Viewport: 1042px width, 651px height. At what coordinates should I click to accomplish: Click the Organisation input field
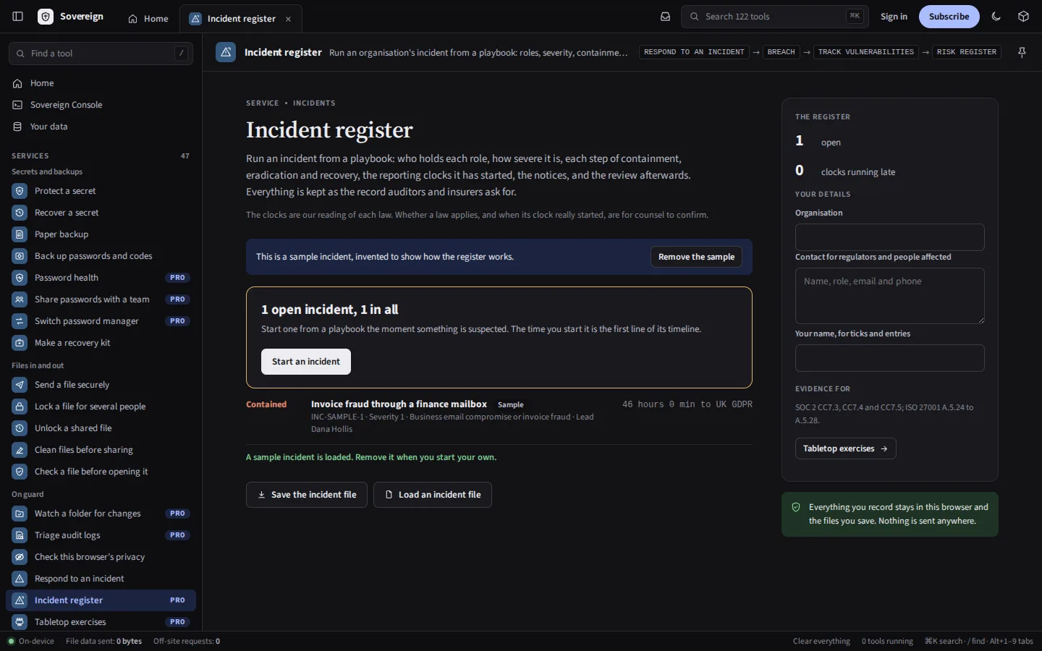point(889,237)
